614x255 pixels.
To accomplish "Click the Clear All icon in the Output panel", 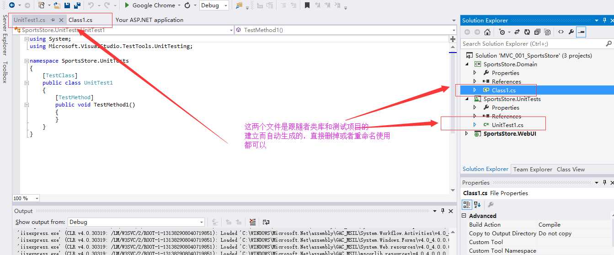I will pyautogui.click(x=253, y=222).
